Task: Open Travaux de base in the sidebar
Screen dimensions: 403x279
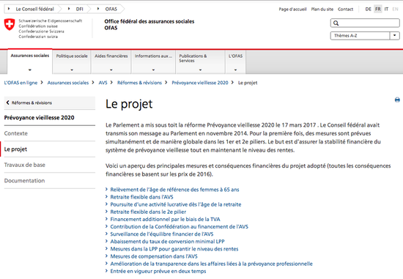Action: tap(24, 165)
